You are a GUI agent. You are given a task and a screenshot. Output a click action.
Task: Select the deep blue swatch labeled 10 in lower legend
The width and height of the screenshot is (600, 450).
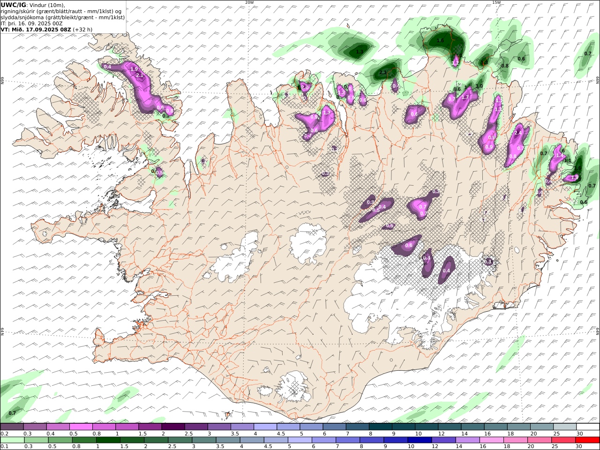420,440
